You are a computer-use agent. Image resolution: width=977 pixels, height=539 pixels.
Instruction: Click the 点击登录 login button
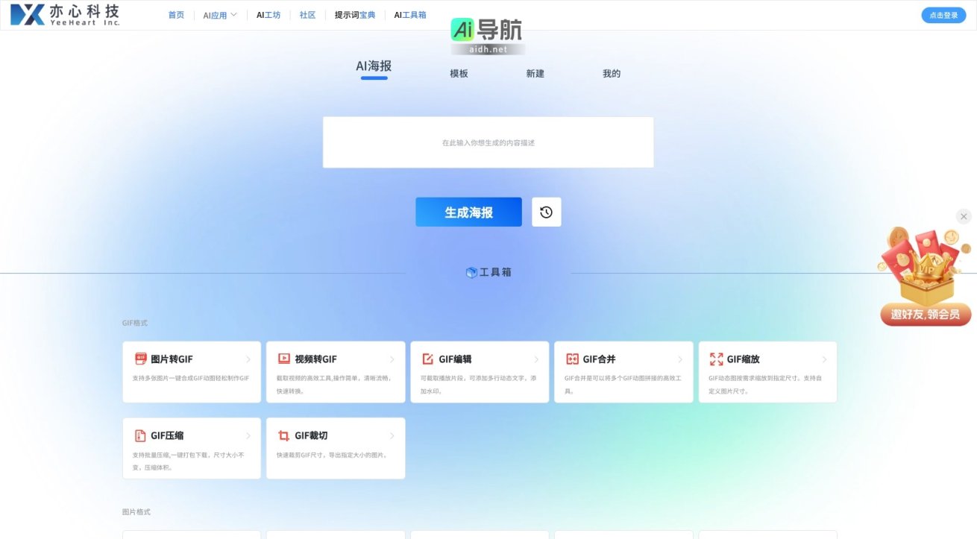click(x=943, y=14)
